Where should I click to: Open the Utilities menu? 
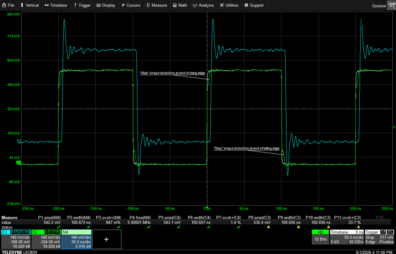(x=229, y=5)
